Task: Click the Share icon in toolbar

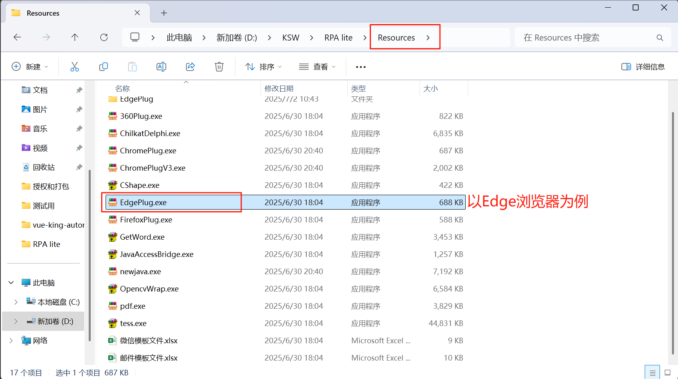Action: coord(190,67)
